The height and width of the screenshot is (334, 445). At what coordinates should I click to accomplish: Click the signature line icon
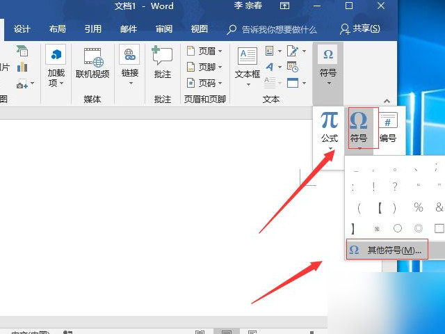click(292, 51)
